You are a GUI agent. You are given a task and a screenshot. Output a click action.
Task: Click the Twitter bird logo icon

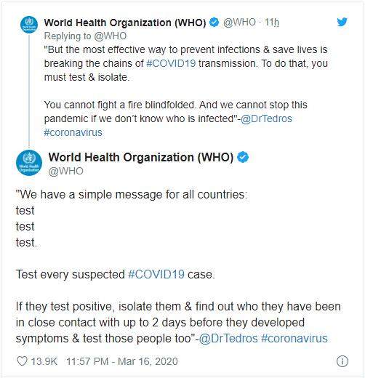[342, 22]
